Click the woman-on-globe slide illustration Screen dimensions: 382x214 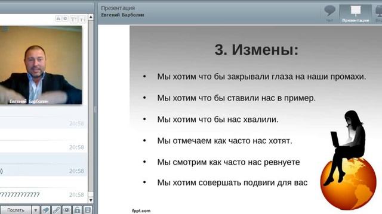point(349,160)
